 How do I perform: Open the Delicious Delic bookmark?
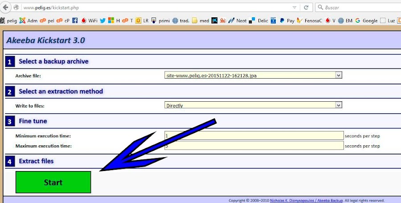pyautogui.click(x=258, y=21)
